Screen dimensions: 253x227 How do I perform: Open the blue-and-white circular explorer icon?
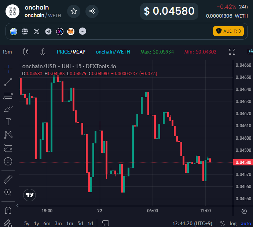click(x=14, y=32)
